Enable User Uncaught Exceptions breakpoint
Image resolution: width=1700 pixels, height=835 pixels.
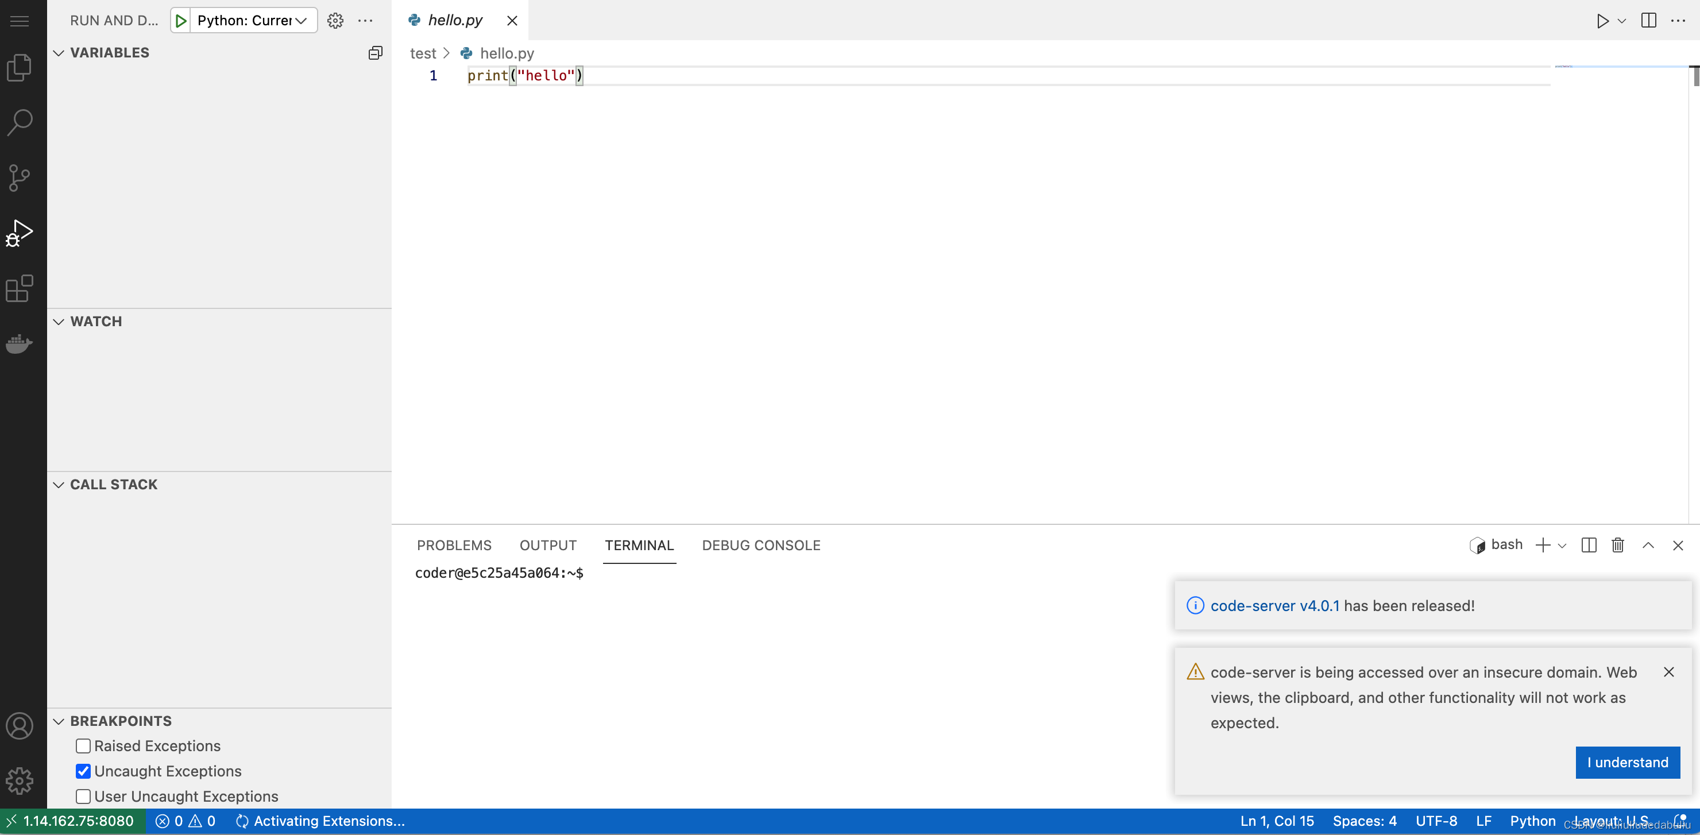(x=83, y=796)
